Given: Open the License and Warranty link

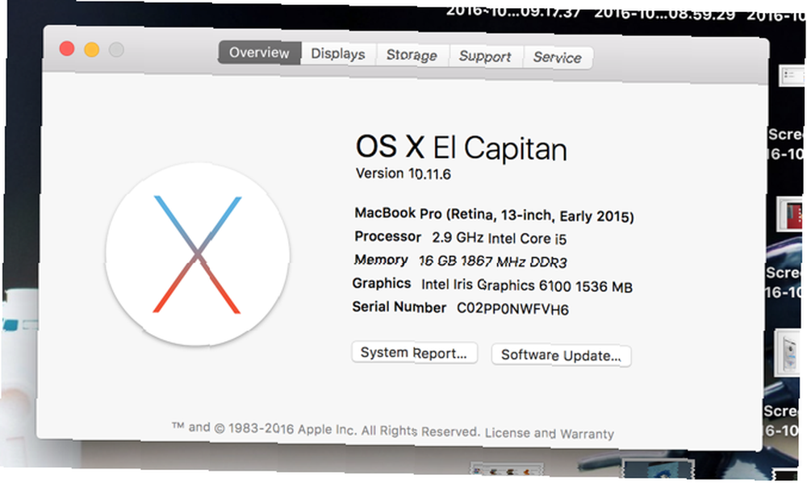Looking at the screenshot, I should 549,433.
